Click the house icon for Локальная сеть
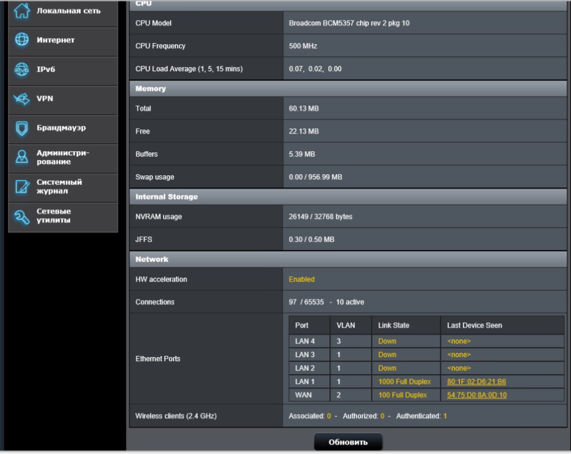Viewport: 571px width, 454px height. tap(21, 11)
